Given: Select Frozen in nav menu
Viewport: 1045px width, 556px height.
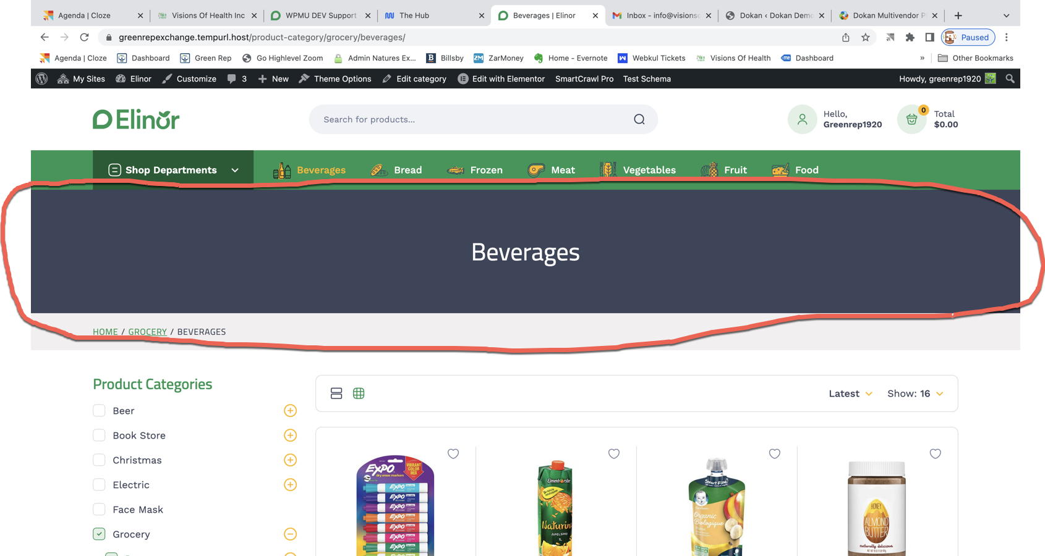Looking at the screenshot, I should (474, 170).
